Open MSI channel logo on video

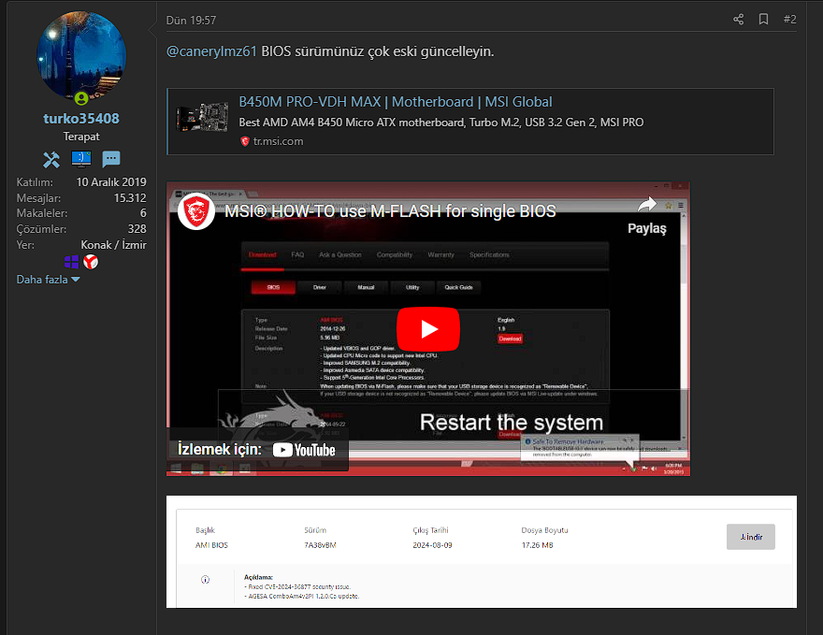pyautogui.click(x=196, y=211)
